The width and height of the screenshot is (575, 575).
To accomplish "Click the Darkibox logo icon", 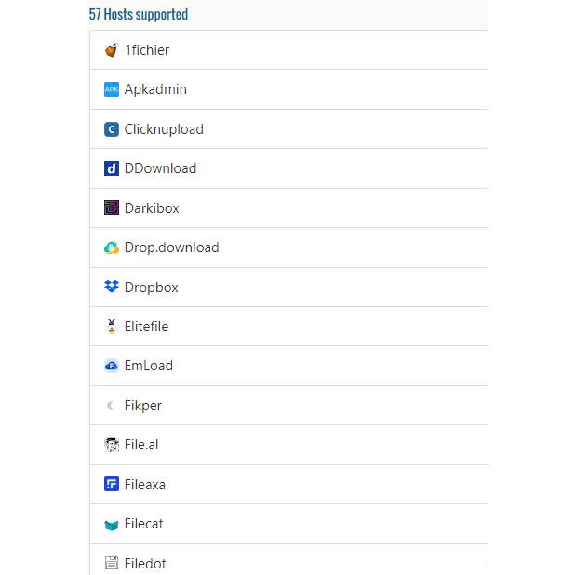I will (x=112, y=208).
